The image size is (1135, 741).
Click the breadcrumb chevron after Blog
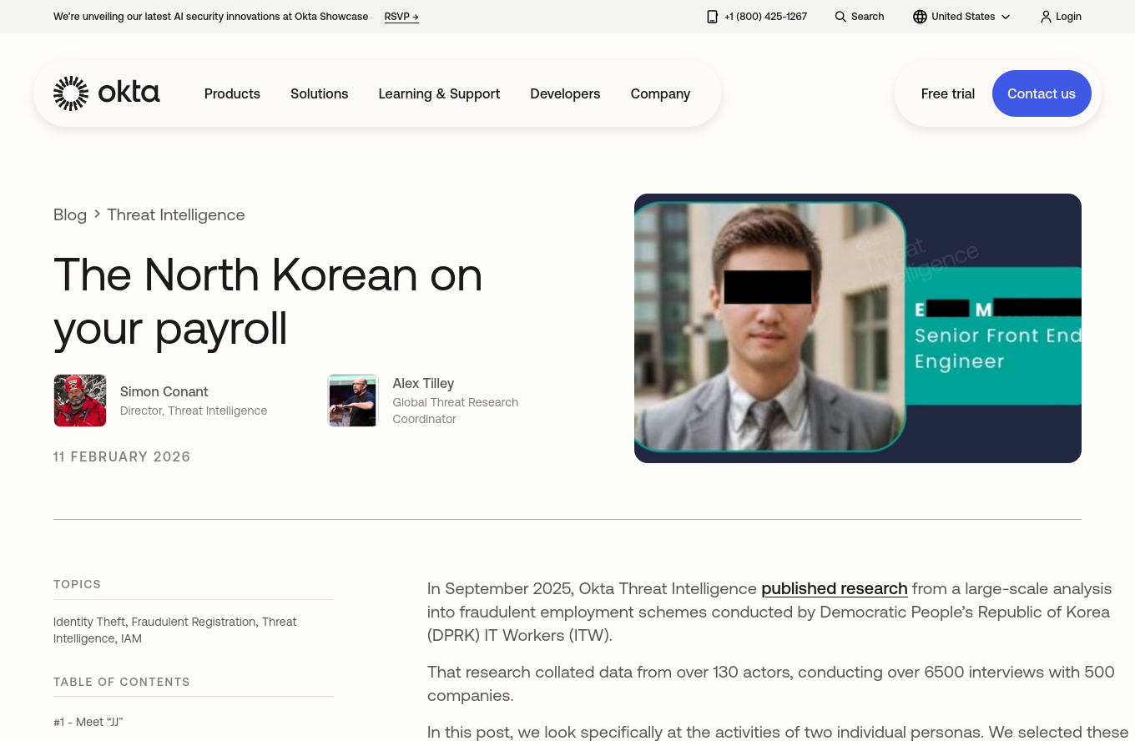(97, 214)
